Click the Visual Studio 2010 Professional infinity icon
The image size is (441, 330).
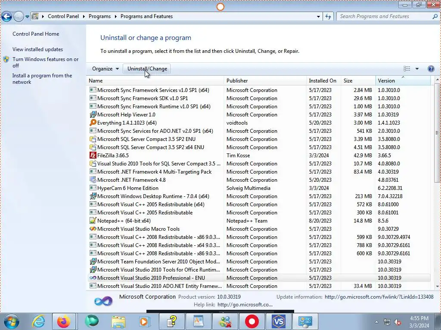(x=93, y=278)
